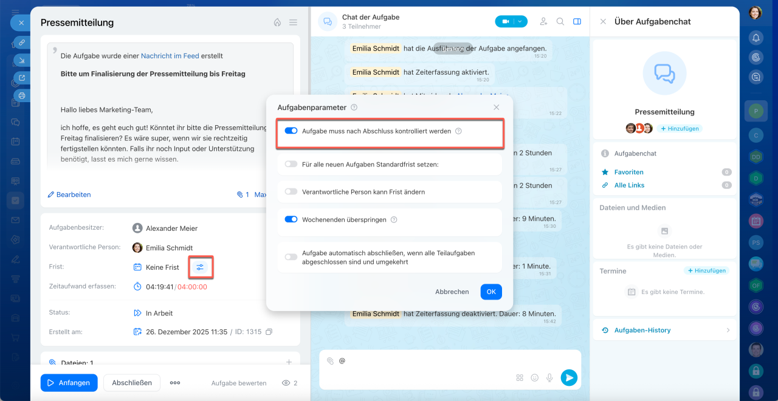Open Favoriten in task chat sidebar

click(x=628, y=172)
